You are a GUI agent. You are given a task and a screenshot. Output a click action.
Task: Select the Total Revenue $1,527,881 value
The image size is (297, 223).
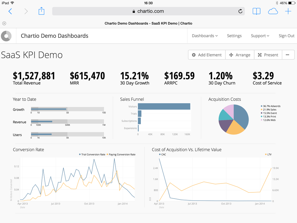click(34, 76)
